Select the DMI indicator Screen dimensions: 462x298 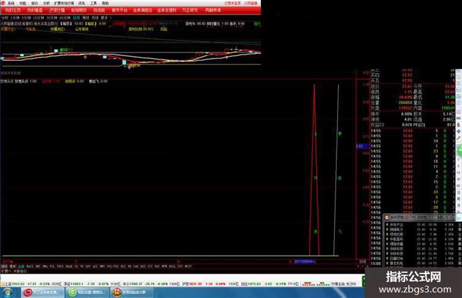[38, 266]
